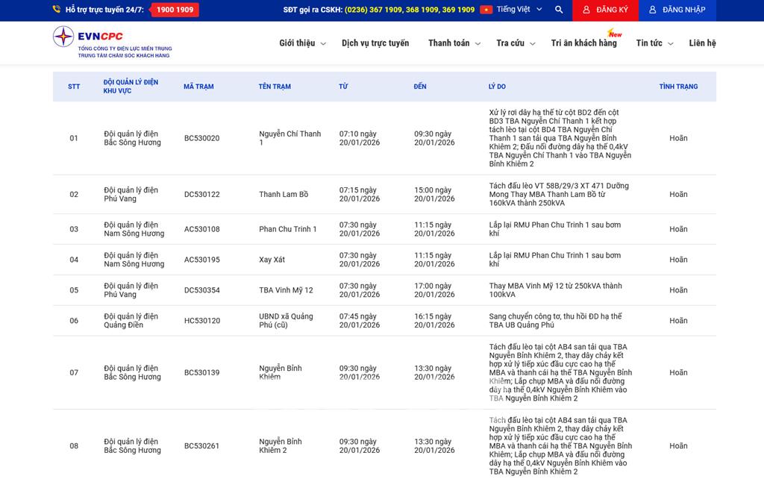The image size is (764, 479).
Task: Click the TÌNH TRẠNG column header
Action: [678, 87]
